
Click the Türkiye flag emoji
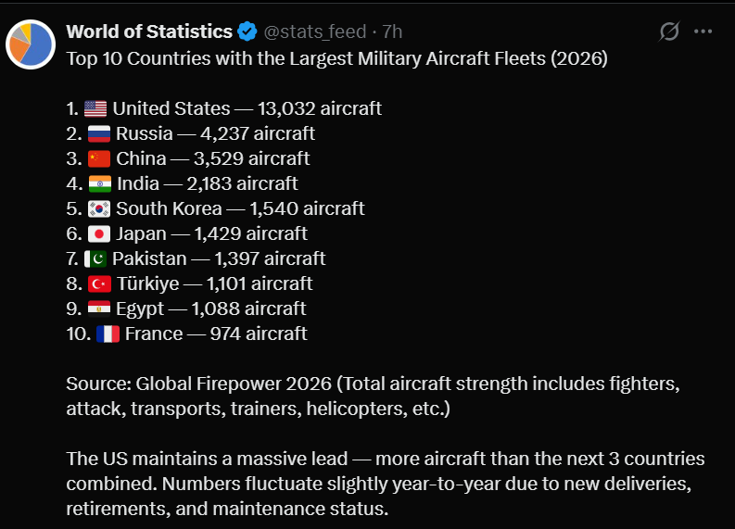99,283
